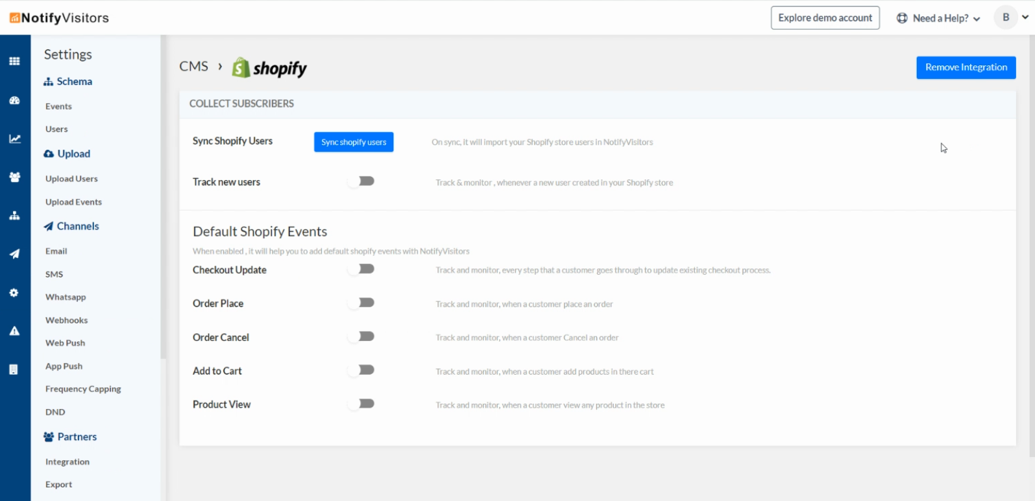Click the Schema section heading

[74, 82]
